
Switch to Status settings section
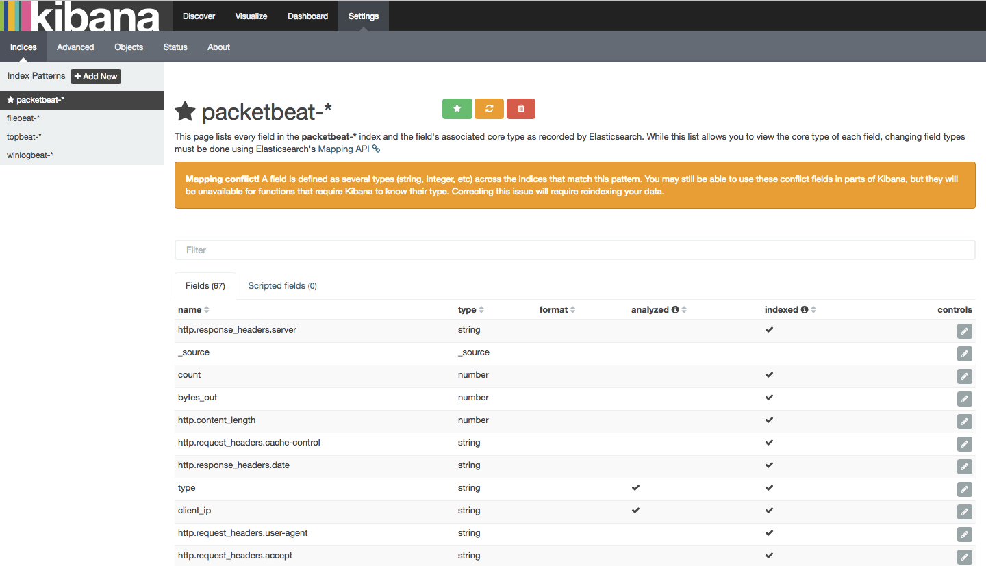[x=175, y=47]
